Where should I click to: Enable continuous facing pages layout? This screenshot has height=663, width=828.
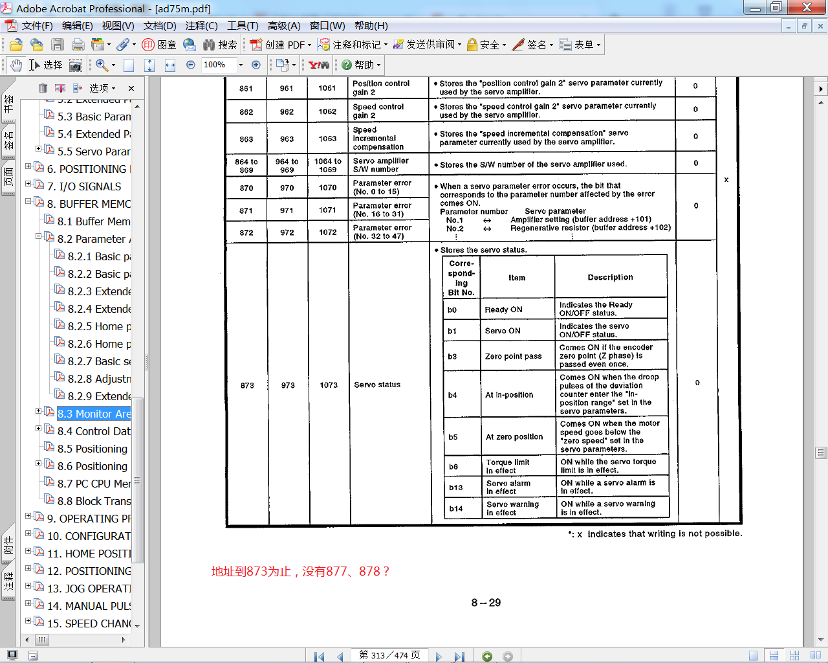click(795, 656)
